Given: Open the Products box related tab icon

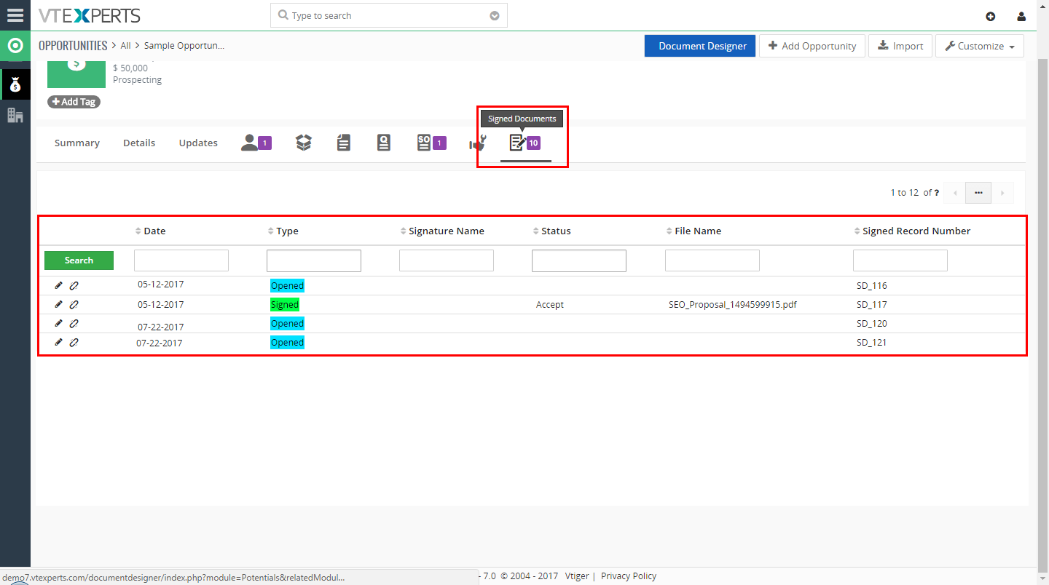Looking at the screenshot, I should coord(304,143).
